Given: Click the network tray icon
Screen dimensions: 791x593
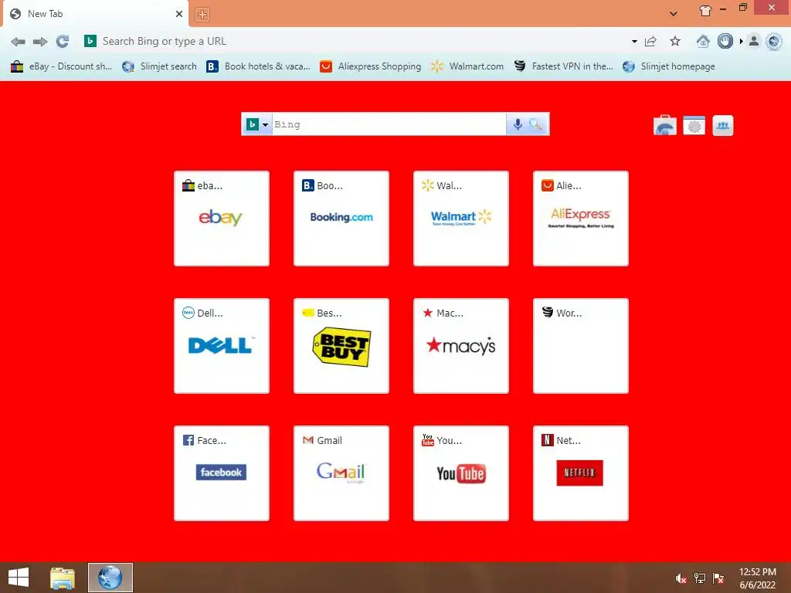Looking at the screenshot, I should click(x=700, y=578).
